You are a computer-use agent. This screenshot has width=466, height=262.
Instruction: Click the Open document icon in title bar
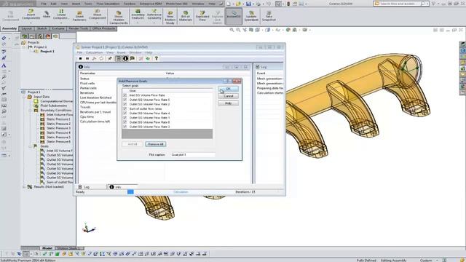pos(238,4)
